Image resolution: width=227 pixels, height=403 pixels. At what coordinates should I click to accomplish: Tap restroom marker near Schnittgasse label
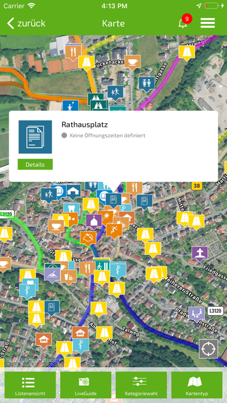[x=147, y=83]
